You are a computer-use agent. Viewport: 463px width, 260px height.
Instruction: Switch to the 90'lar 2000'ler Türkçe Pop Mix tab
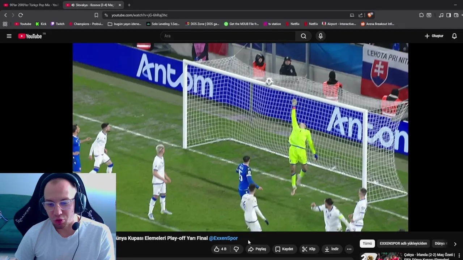(31, 5)
